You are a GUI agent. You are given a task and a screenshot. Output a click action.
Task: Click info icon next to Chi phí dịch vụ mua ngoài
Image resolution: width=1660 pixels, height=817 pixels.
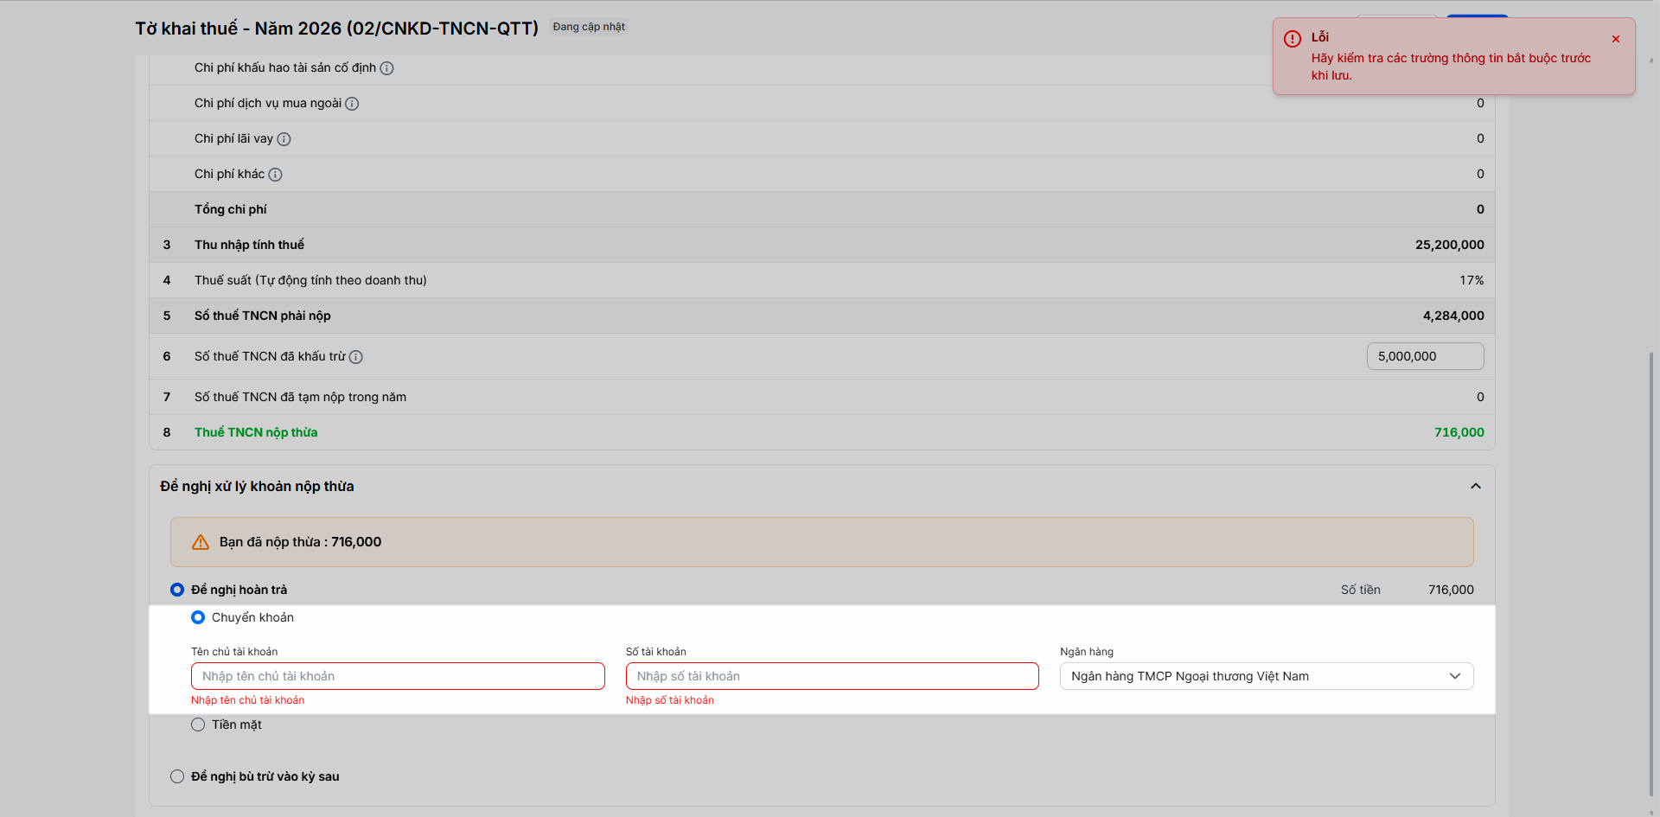(352, 104)
